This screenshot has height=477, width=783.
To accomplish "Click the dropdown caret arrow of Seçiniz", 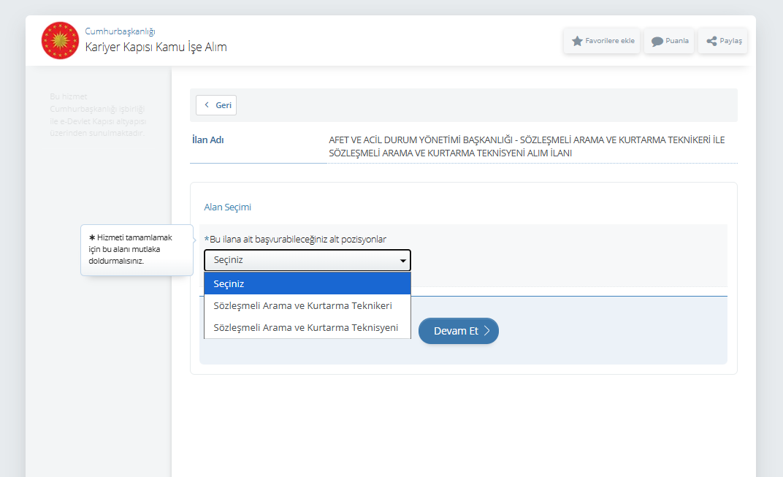I will pos(402,261).
